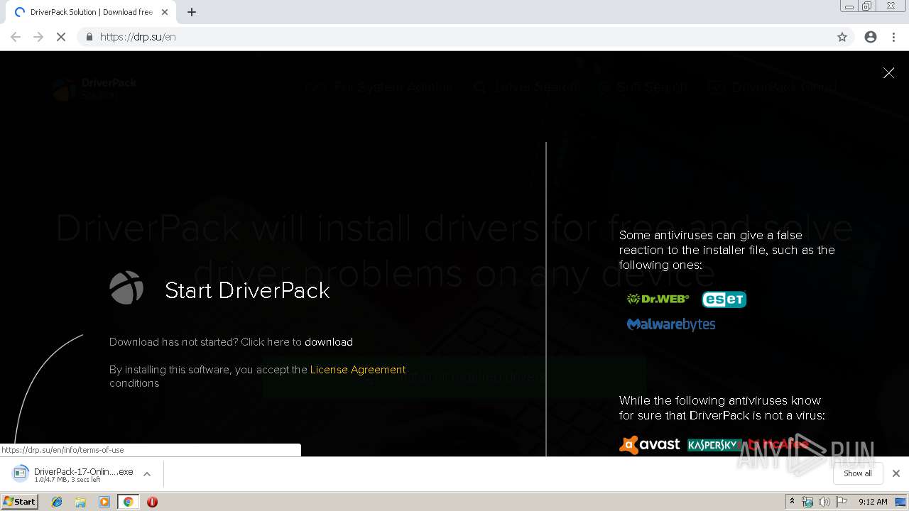Click the DriverPack round logo icon
This screenshot has width=909, height=511.
[126, 287]
